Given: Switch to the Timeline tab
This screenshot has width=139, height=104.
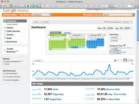Looking at the screenshot, I should [x=67, y=33].
